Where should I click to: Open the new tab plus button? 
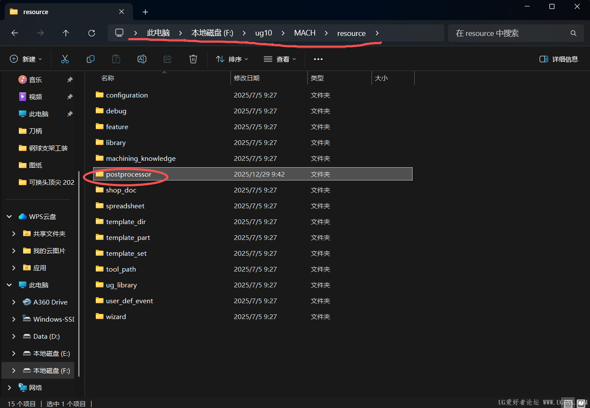tap(145, 12)
